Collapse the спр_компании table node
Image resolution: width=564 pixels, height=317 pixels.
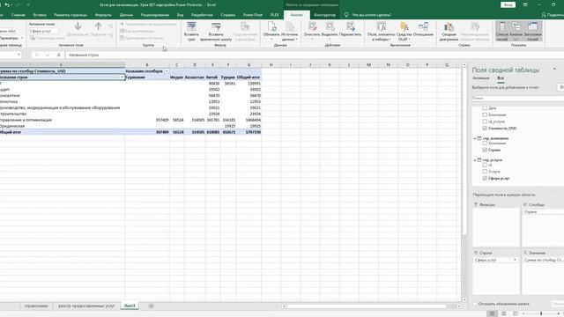475,138
